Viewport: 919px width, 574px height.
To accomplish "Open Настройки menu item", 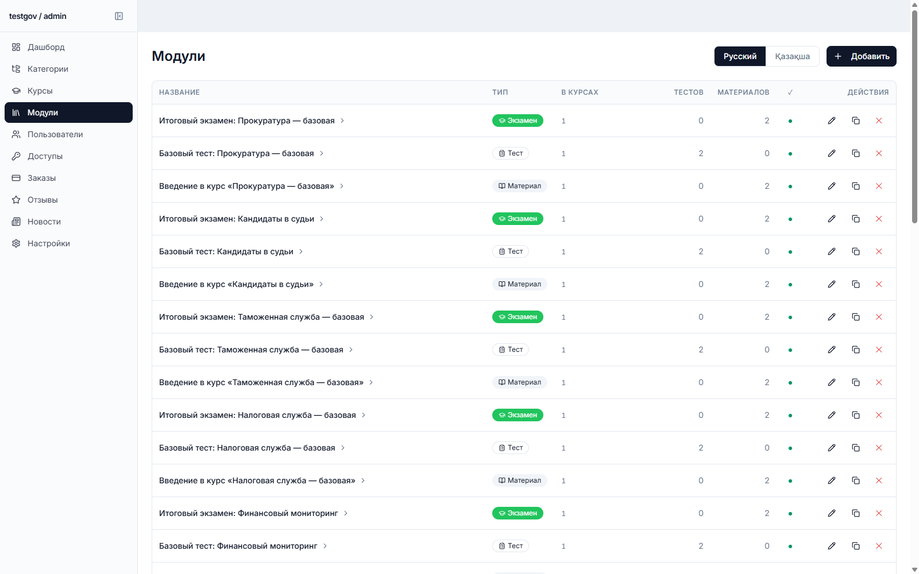I will (68, 243).
